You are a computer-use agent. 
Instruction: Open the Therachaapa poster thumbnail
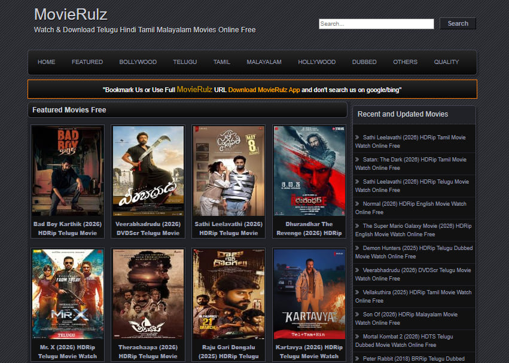click(148, 294)
